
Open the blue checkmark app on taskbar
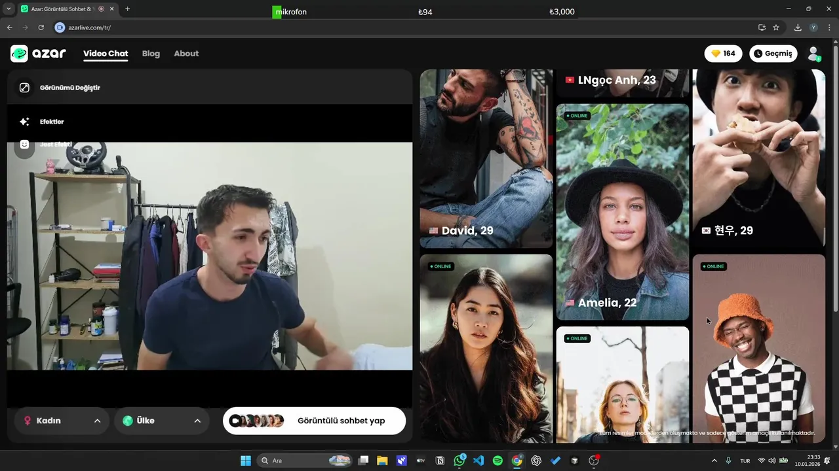pyautogui.click(x=555, y=461)
